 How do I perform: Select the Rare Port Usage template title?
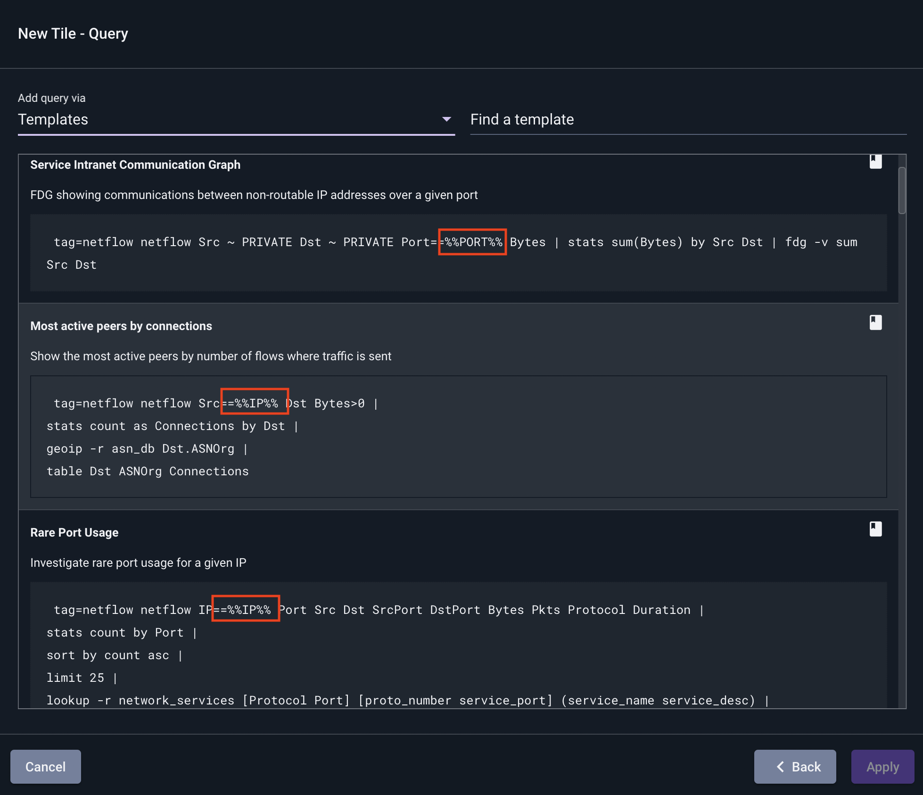coord(74,532)
